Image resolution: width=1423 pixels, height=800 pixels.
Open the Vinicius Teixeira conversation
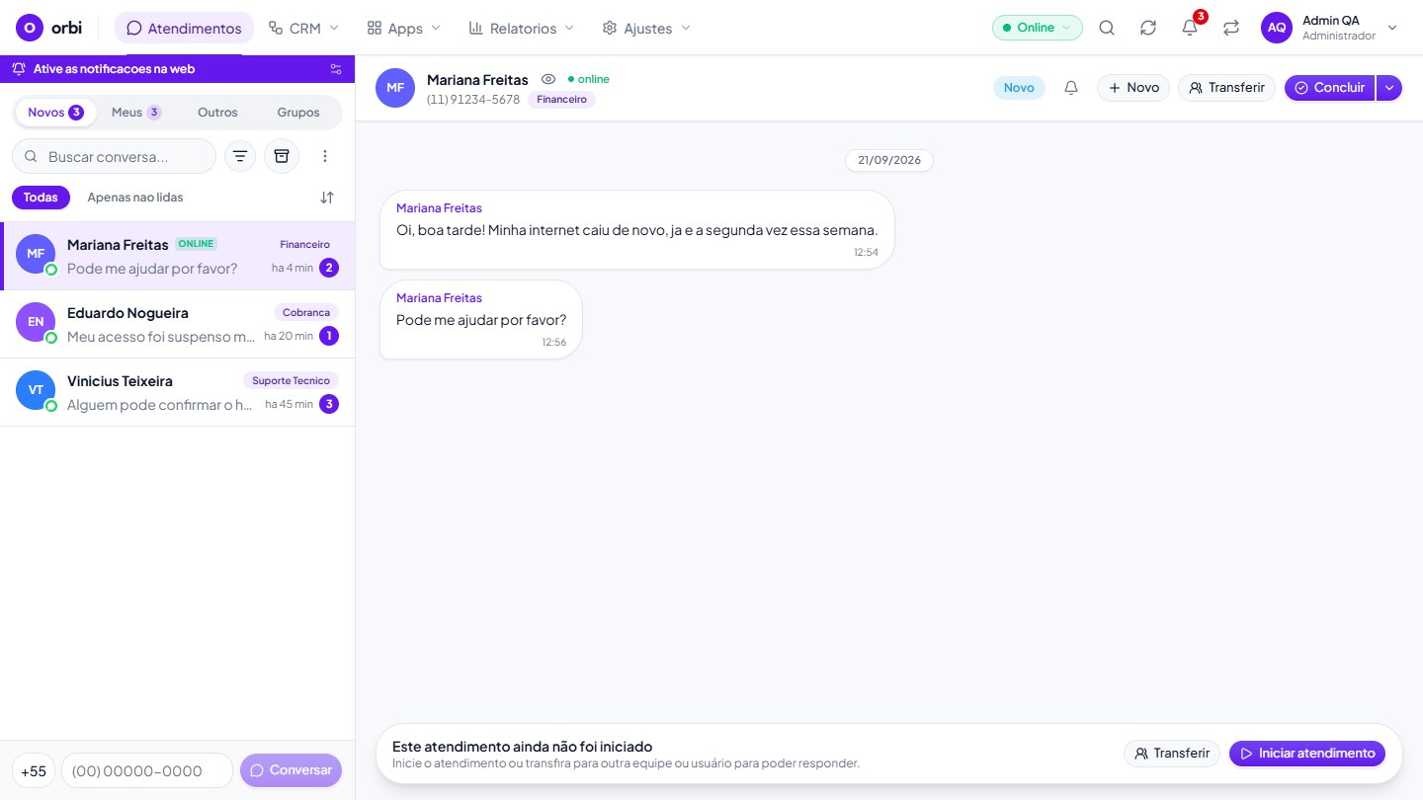coord(178,392)
